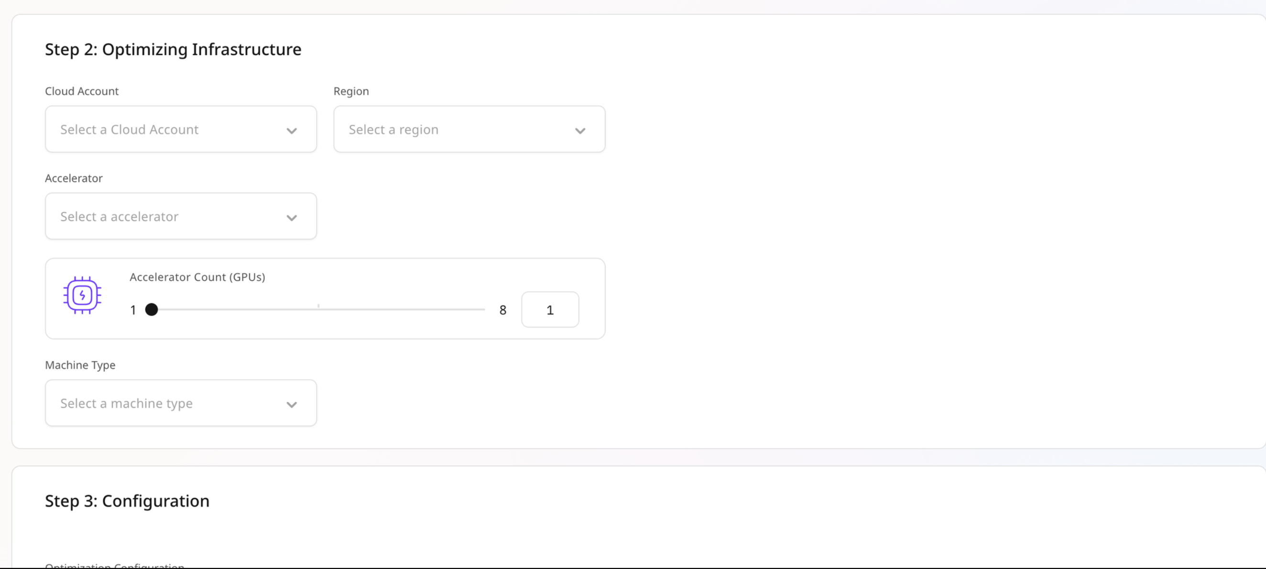
Task: Open the Region selector
Action: (469, 129)
